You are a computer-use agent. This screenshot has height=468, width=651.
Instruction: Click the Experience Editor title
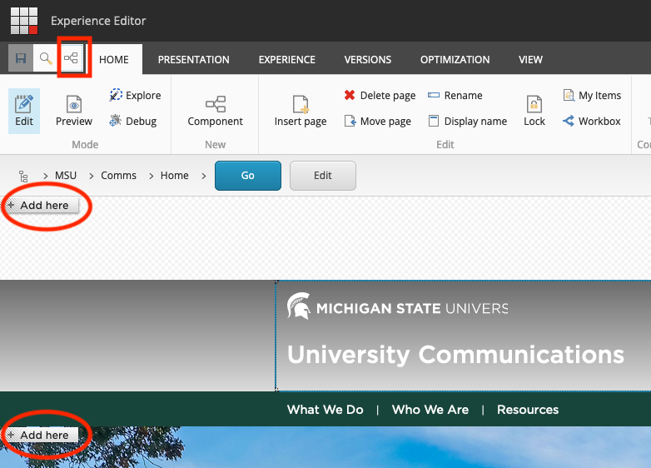98,21
